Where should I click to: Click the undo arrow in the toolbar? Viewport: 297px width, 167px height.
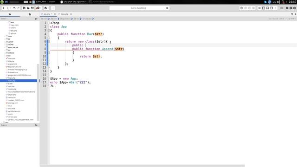click(14, 8)
